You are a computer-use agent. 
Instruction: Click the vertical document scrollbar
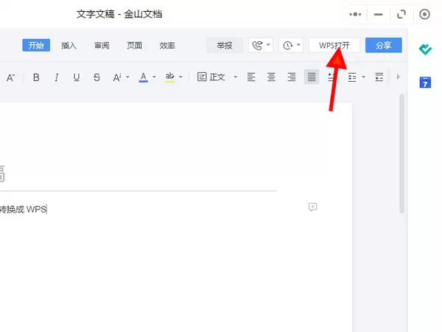tap(402, 153)
